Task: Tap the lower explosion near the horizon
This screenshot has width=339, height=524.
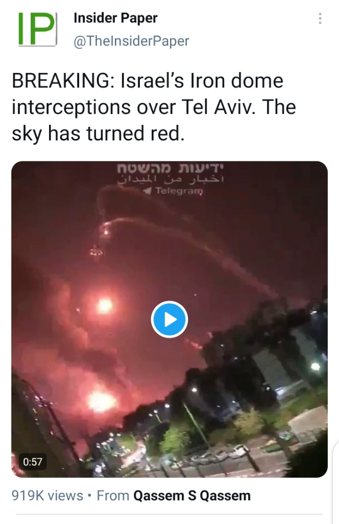Action: coord(101,401)
